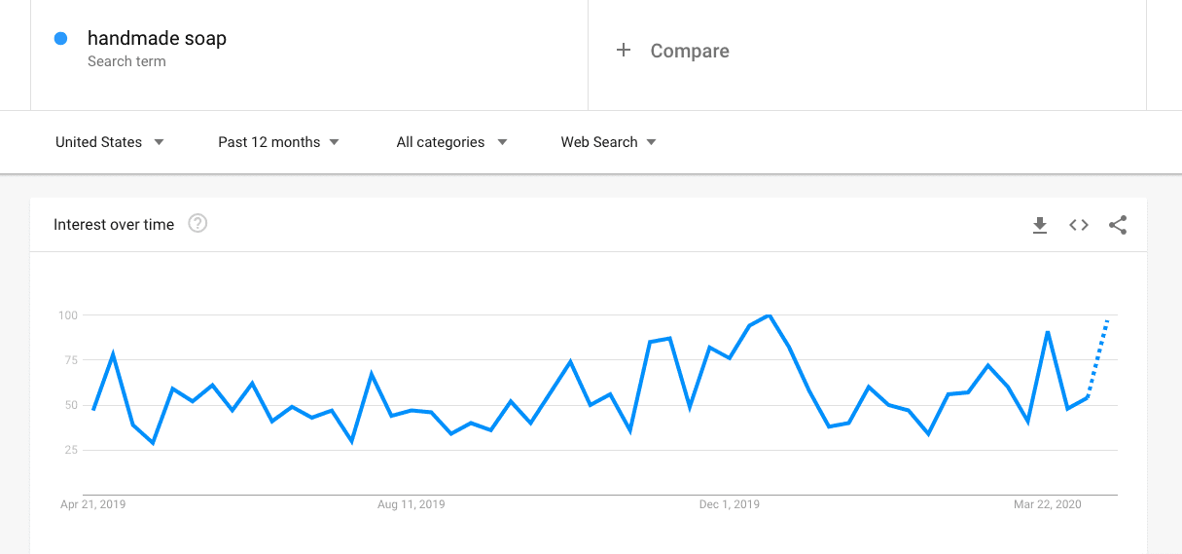Click the dotted forecast line segment
1182x554 pixels.
(1098, 356)
